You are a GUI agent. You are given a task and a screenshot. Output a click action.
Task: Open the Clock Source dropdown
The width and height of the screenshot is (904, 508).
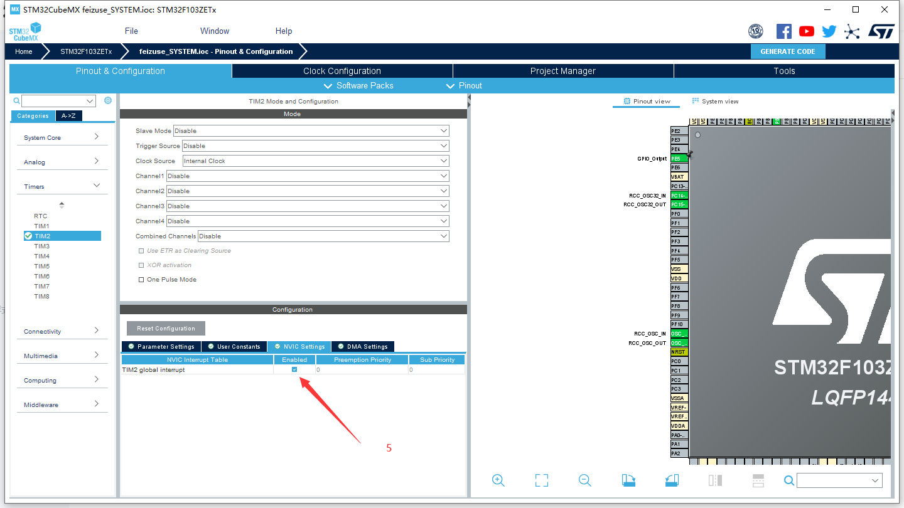point(316,161)
